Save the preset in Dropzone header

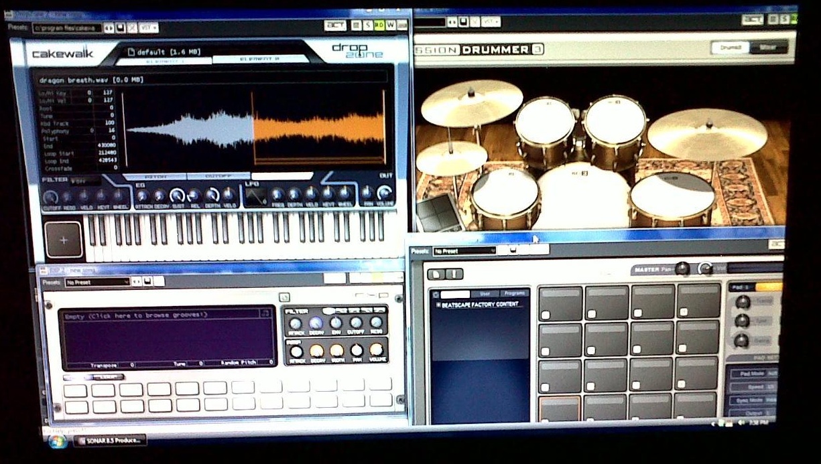pos(121,27)
